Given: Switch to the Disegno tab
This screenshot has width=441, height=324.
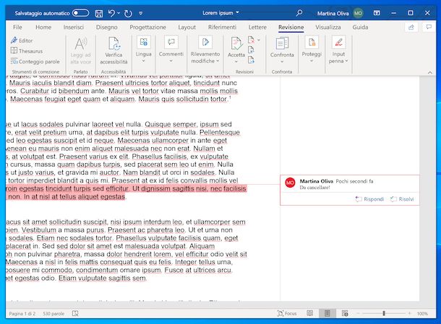Looking at the screenshot, I should (x=106, y=27).
